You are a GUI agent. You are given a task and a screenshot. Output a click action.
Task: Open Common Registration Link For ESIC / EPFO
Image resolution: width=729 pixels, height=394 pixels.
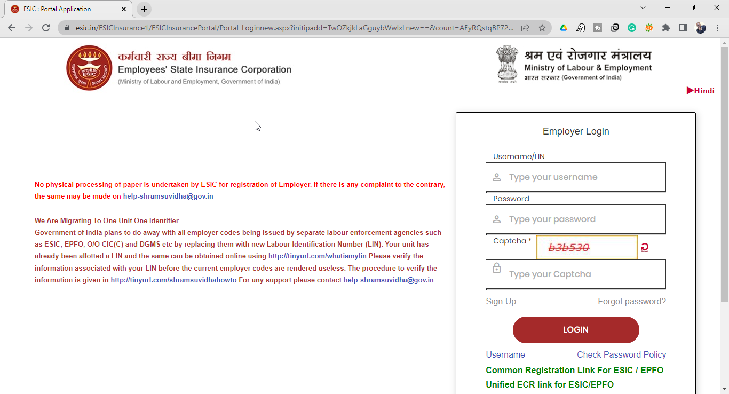[x=575, y=370]
